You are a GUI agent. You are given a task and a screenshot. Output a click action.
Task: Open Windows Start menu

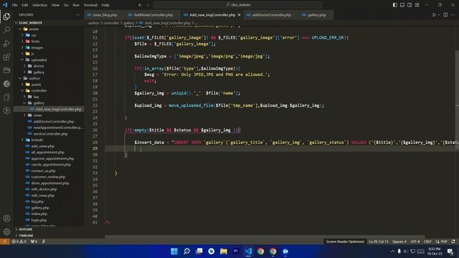click(174, 252)
